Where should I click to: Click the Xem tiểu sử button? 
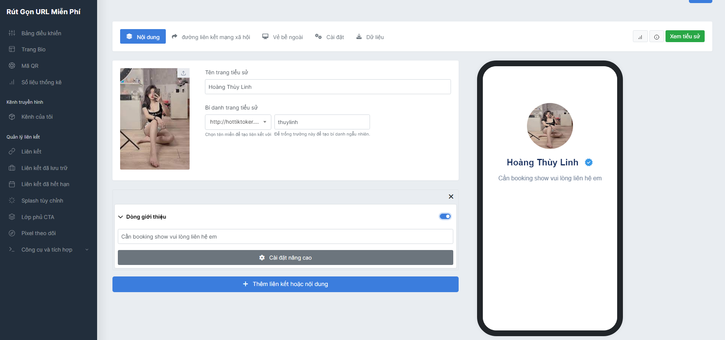[685, 36]
